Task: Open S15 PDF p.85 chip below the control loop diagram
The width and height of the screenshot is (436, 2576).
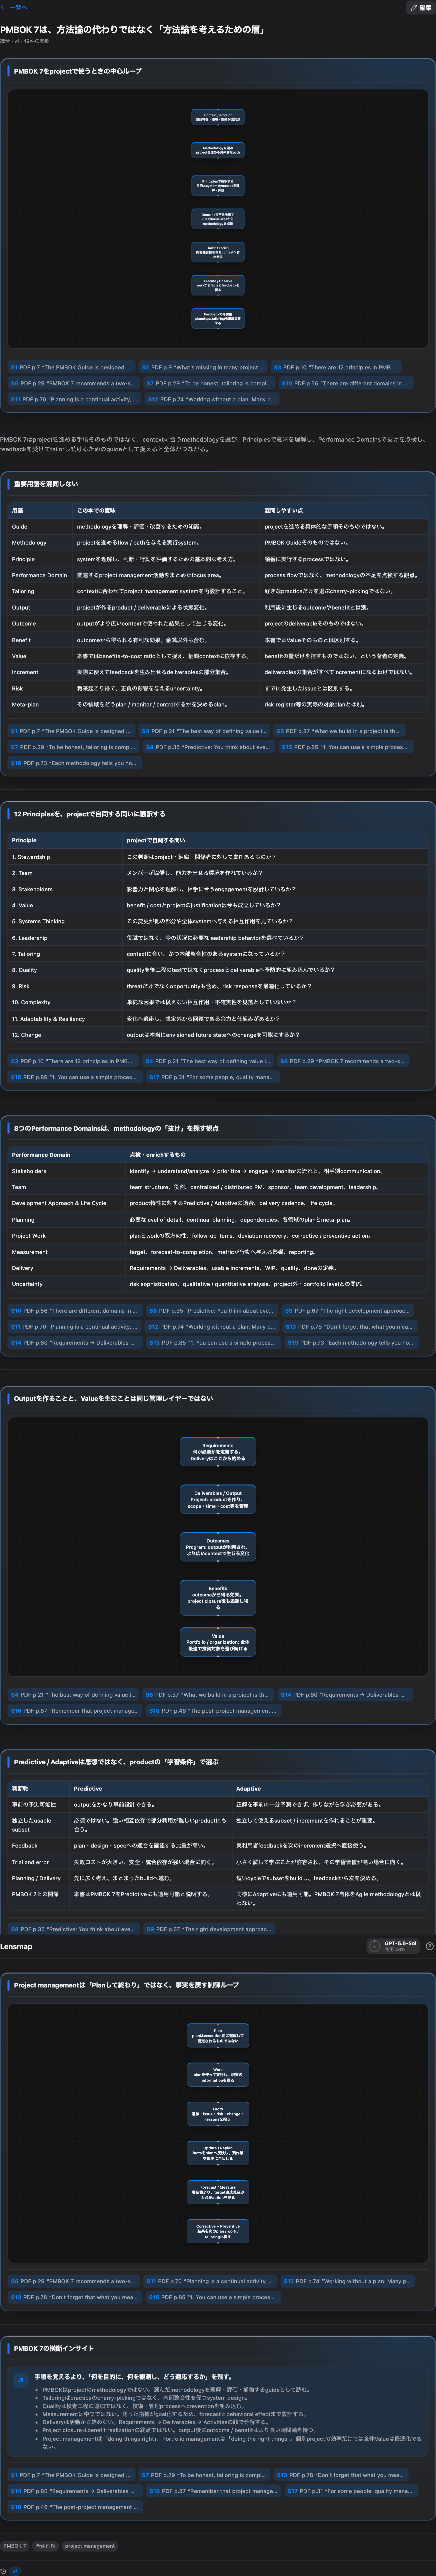Action: pyautogui.click(x=212, y=2297)
